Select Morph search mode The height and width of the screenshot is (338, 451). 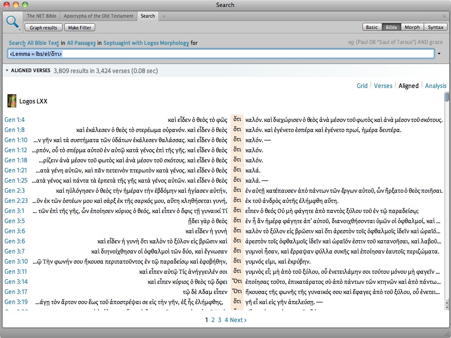pos(412,27)
